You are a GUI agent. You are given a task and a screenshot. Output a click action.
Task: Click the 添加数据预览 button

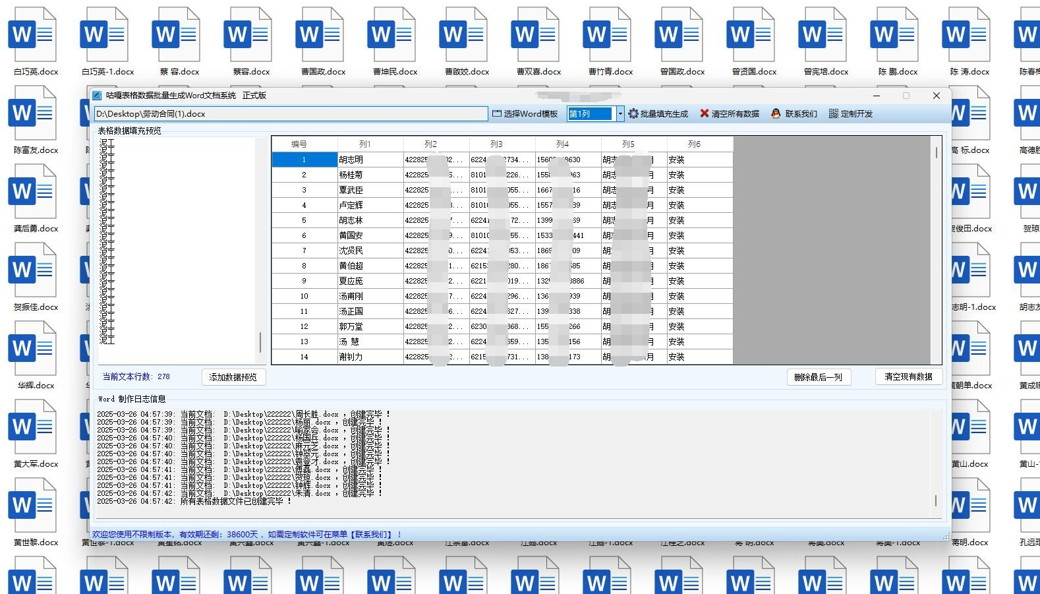pos(233,377)
